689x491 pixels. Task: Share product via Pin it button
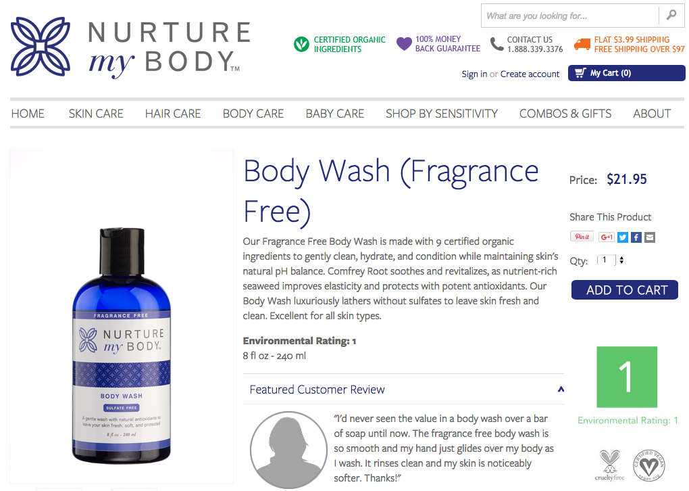click(x=582, y=237)
